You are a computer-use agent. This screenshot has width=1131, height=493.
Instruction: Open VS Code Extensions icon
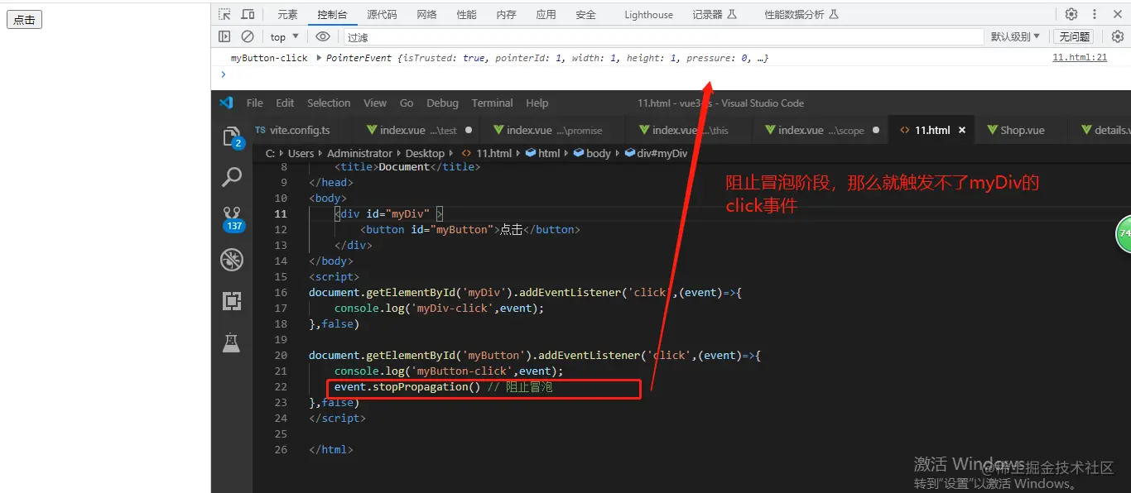[x=232, y=301]
